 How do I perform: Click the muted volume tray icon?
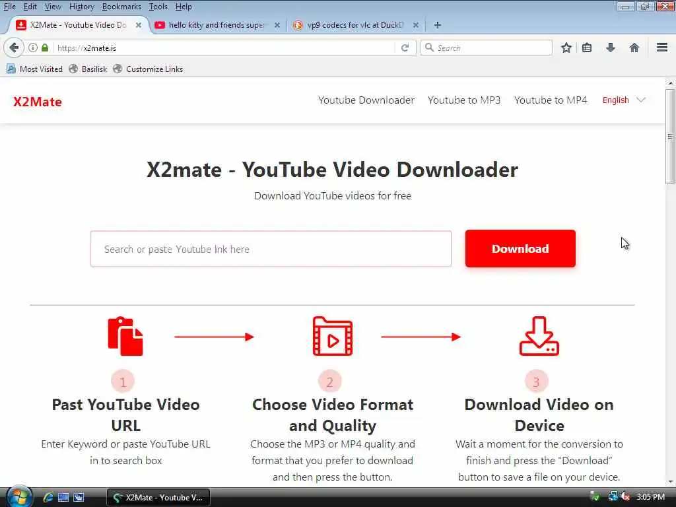point(626,497)
